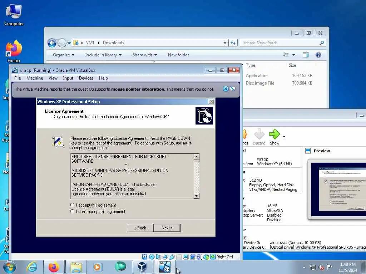Open File menu in VirtualBox VM window
Viewport: 366px width, 274px height.
tap(18, 78)
